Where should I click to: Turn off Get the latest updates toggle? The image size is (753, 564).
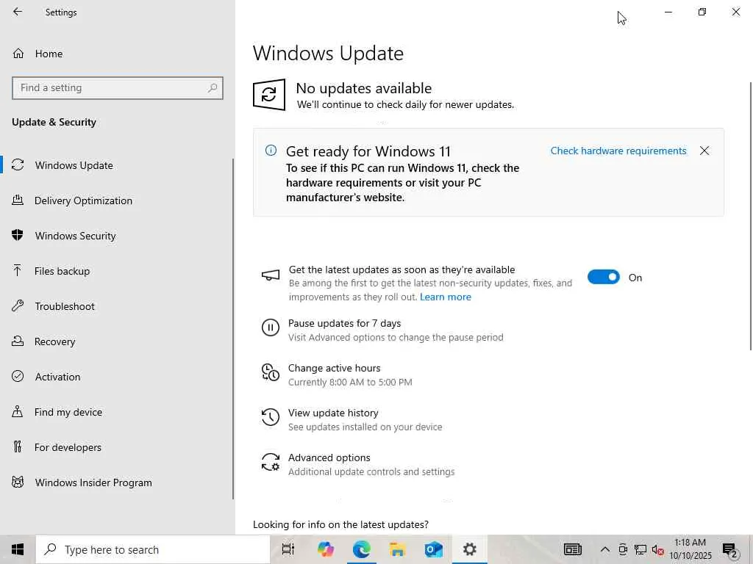[604, 277]
